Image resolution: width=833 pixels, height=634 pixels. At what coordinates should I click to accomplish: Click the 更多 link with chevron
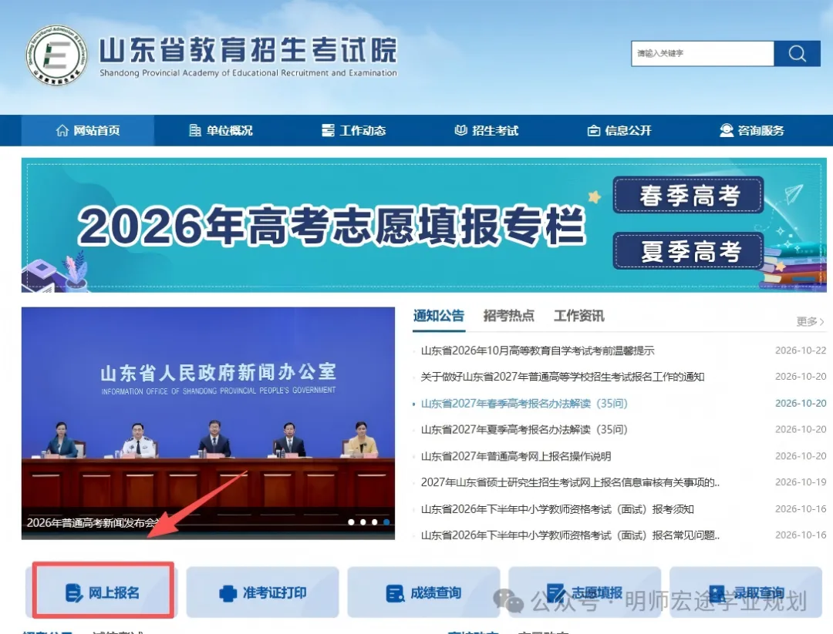pyautogui.click(x=810, y=321)
